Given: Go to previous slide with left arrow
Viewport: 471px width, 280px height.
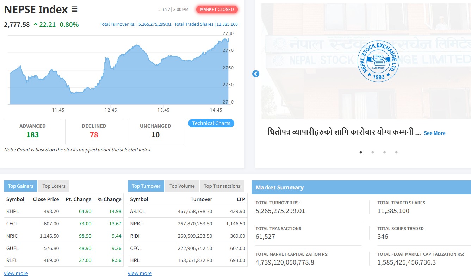Looking at the screenshot, I should (x=256, y=74).
